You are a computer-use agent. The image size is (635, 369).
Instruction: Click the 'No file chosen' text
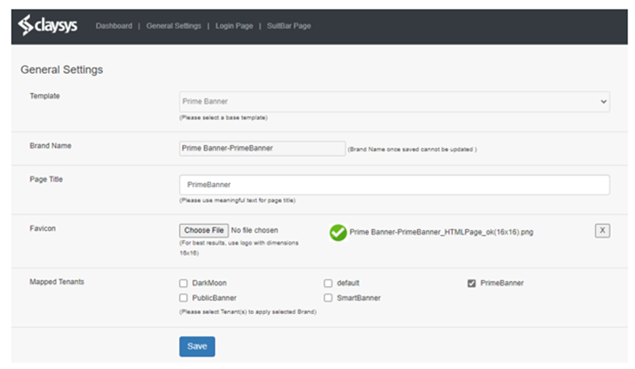tap(254, 230)
